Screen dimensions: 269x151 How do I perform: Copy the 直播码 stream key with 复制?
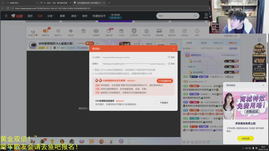[x=171, y=64]
